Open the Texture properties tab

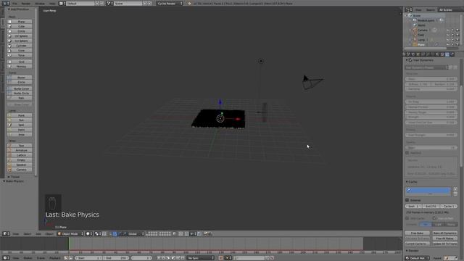coord(442,54)
